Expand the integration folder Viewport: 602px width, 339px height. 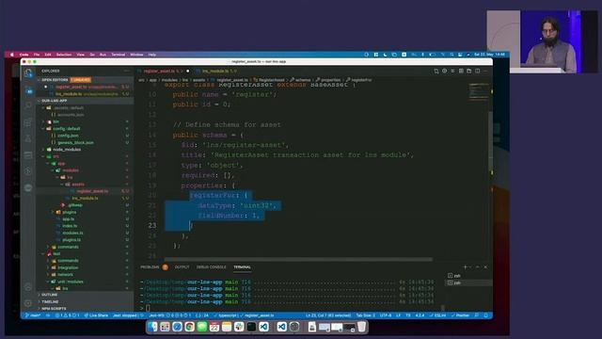pos(68,267)
